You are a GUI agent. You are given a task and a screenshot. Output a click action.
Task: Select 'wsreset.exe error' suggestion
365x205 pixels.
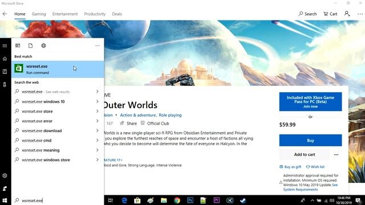pos(58,121)
